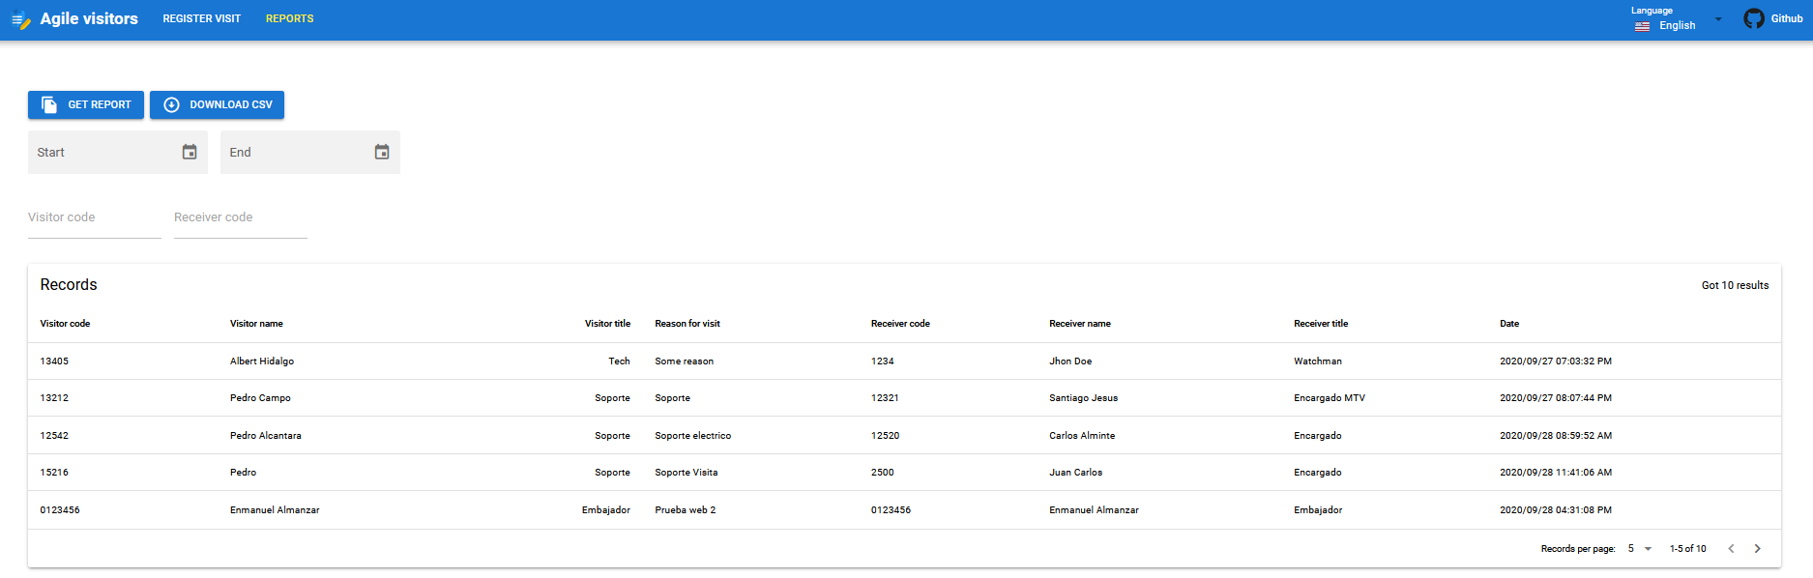The width and height of the screenshot is (1813, 578).
Task: Click the Records table heading
Action: coord(69,285)
